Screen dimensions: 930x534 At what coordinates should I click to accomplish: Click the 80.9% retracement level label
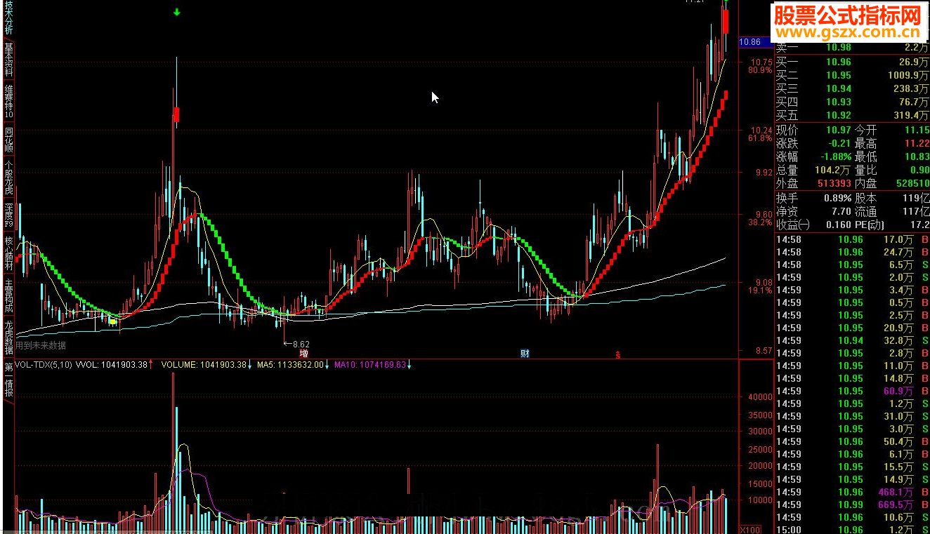(x=759, y=70)
